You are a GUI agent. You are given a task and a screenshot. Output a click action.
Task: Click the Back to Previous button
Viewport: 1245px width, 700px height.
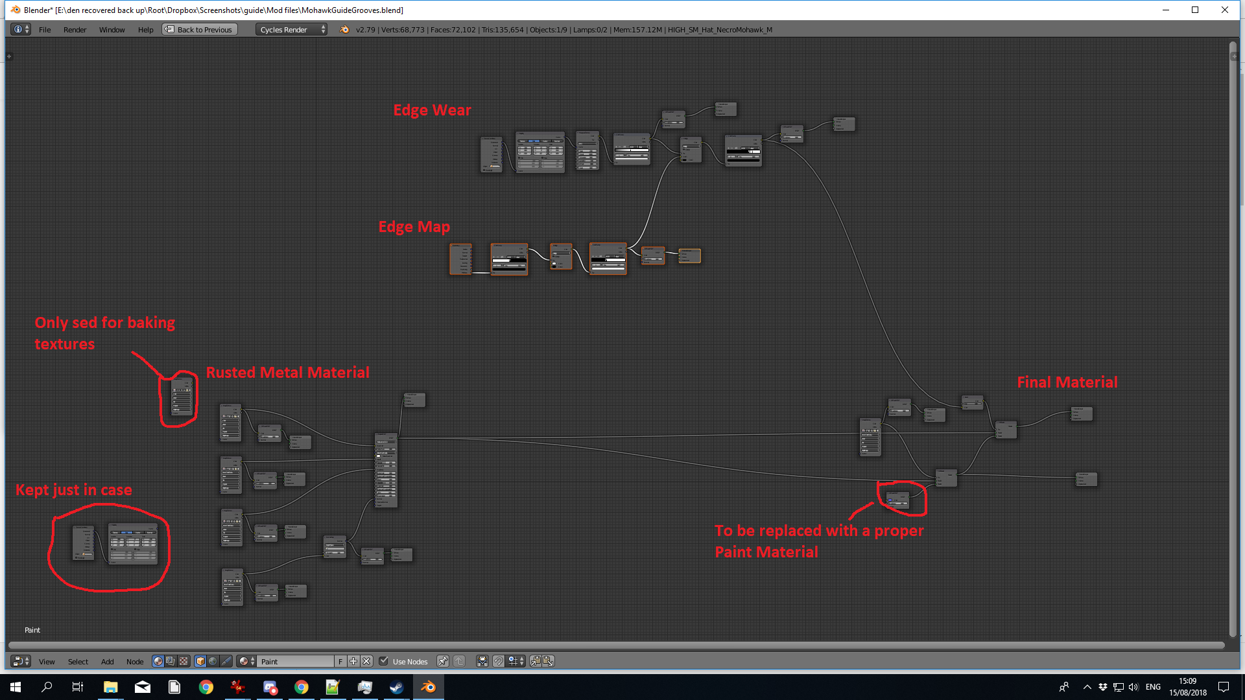click(200, 30)
